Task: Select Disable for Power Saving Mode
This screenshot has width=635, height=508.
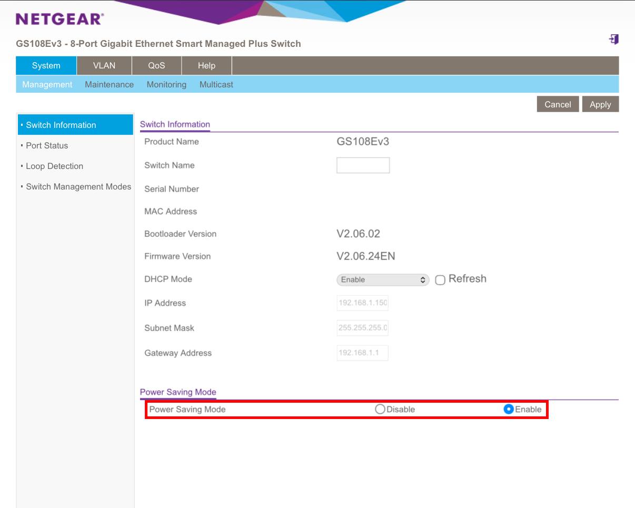Action: (380, 409)
